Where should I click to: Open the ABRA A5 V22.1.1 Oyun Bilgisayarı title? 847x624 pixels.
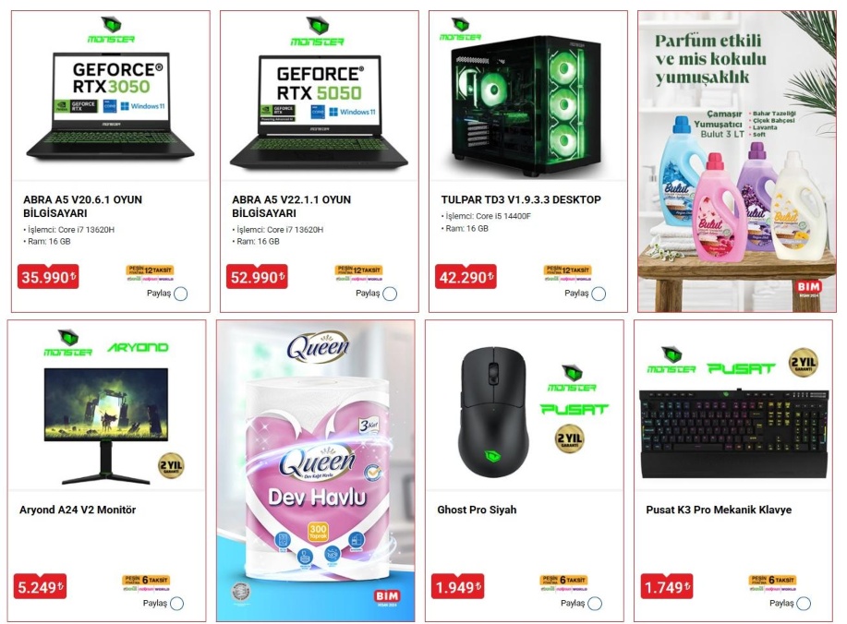[292, 206]
